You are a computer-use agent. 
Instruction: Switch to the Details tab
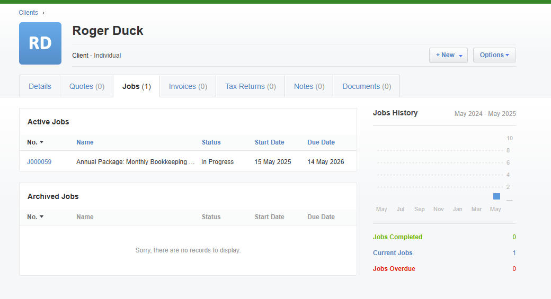point(40,86)
